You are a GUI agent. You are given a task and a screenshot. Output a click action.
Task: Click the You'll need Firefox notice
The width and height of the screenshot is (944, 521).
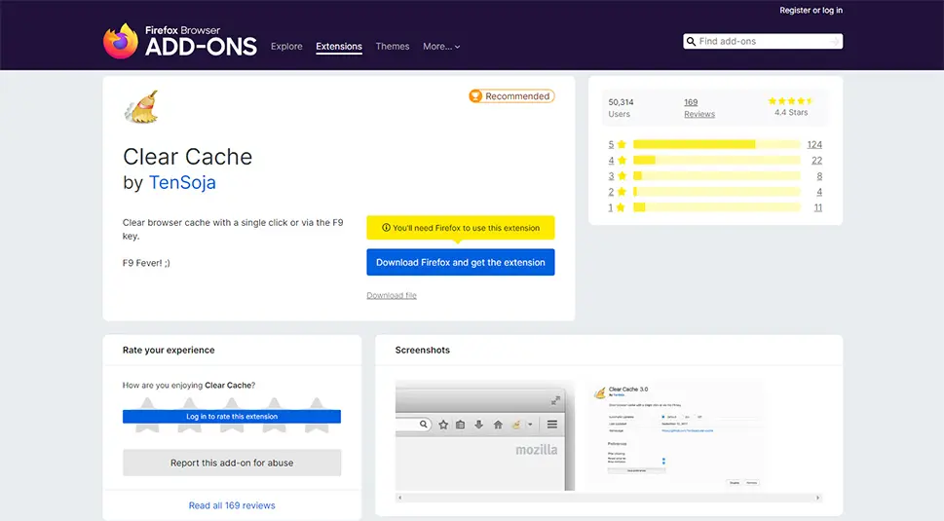click(461, 228)
